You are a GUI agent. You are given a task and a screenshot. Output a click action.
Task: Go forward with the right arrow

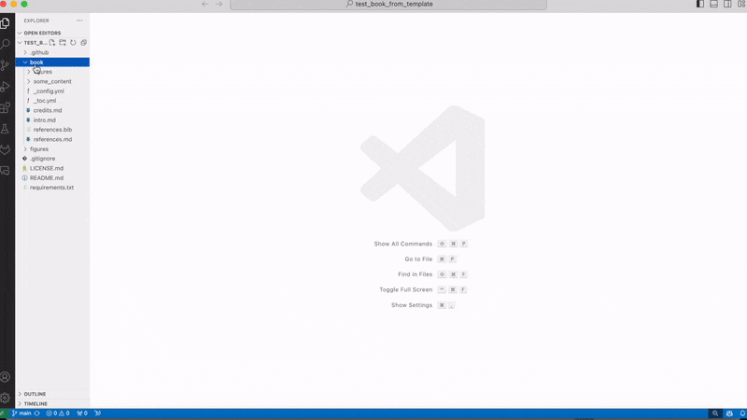coord(218,5)
